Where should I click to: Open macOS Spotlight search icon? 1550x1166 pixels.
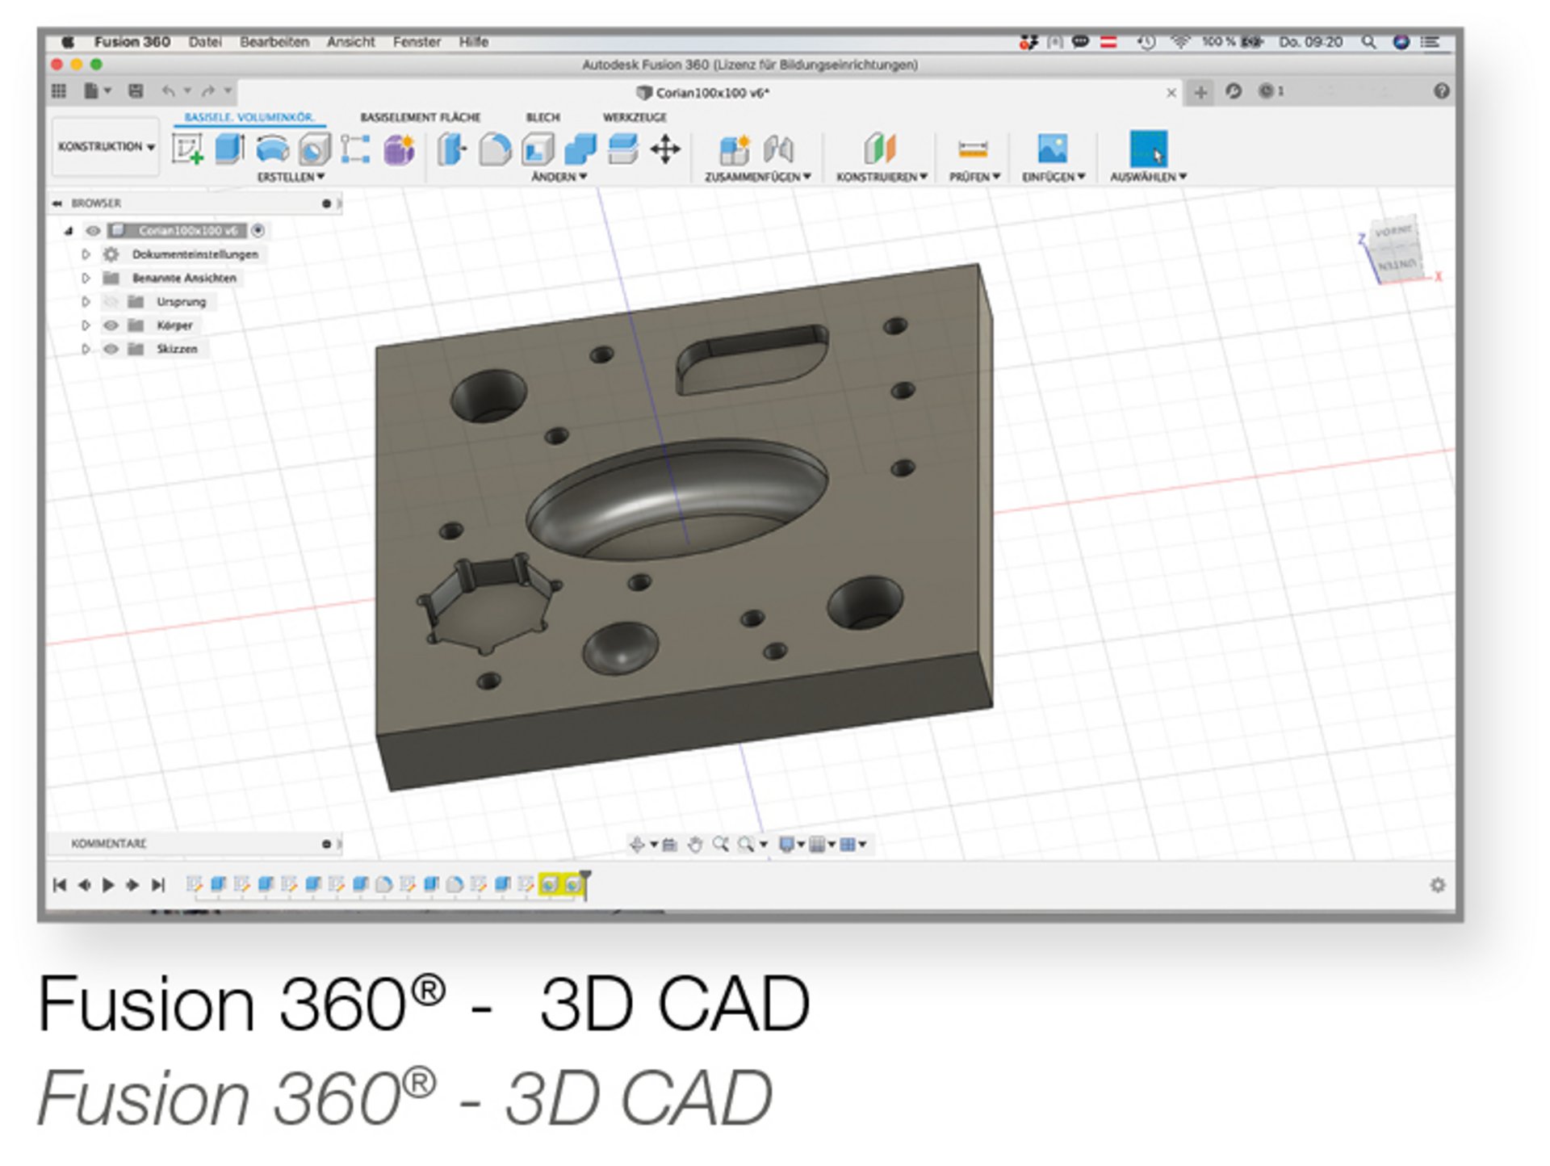pyautogui.click(x=1368, y=42)
